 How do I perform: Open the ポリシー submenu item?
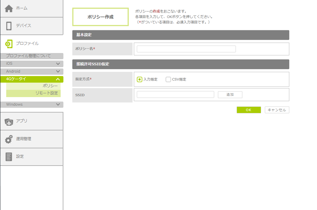pos(50,86)
